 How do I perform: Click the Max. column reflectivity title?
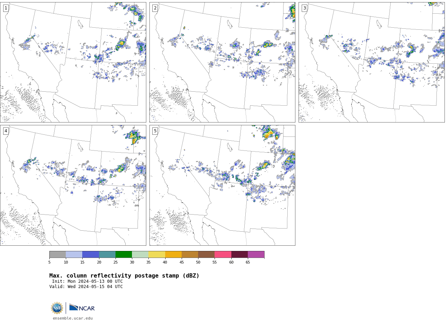pyautogui.click(x=124, y=276)
